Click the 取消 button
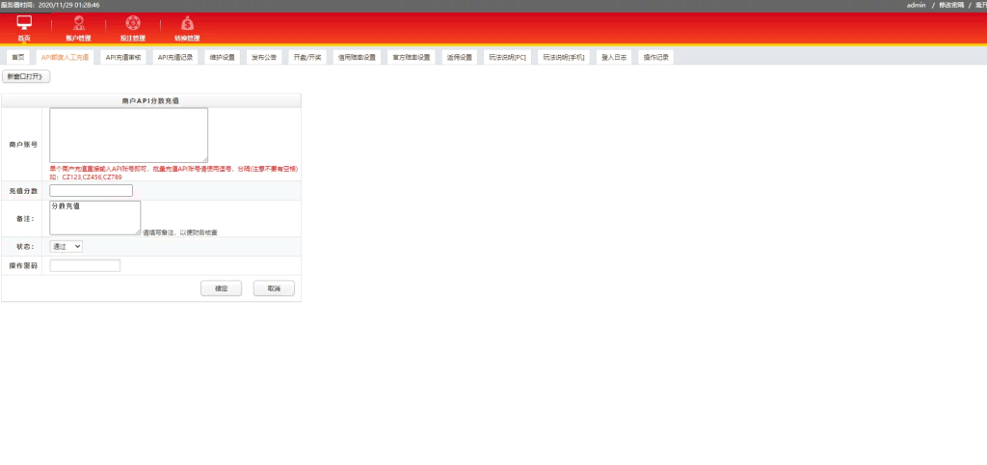The height and width of the screenshot is (465, 987). (274, 288)
